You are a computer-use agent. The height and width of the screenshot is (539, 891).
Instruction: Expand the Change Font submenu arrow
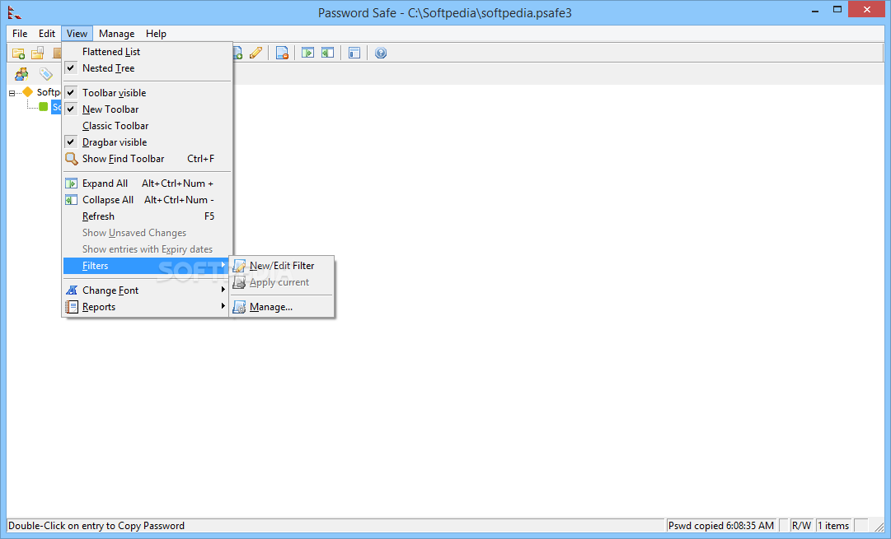pyautogui.click(x=223, y=290)
